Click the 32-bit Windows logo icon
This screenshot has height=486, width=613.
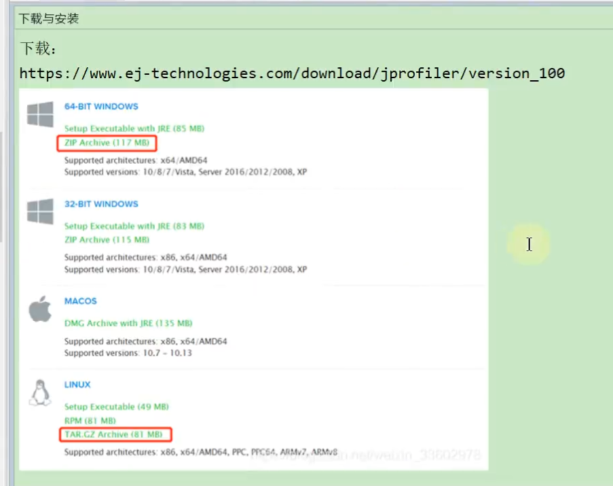coord(40,211)
